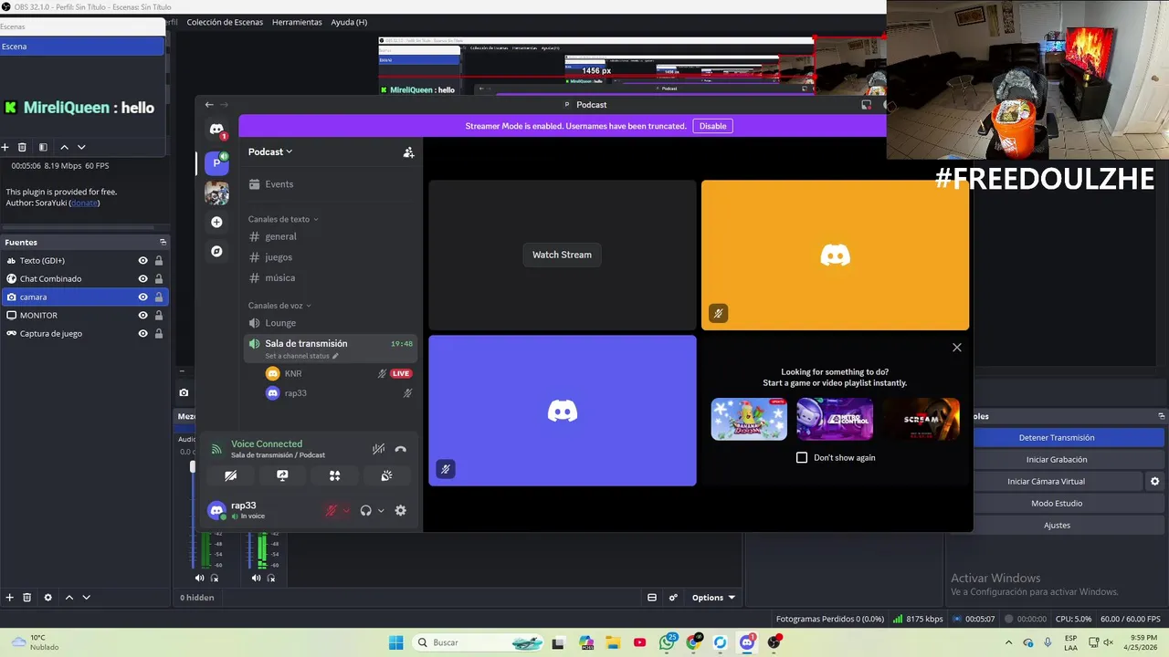Open Discord direct messages home icon
The width and height of the screenshot is (1169, 657).
pos(216,130)
